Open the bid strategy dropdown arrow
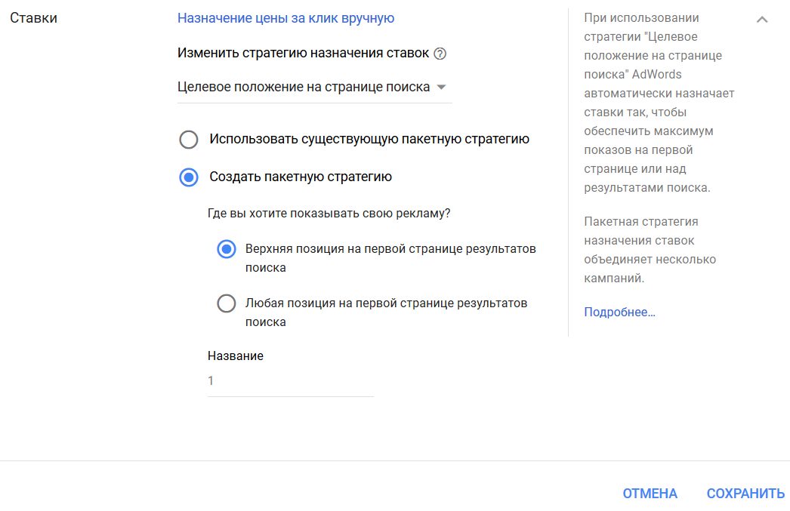The height and width of the screenshot is (511, 790). point(442,87)
